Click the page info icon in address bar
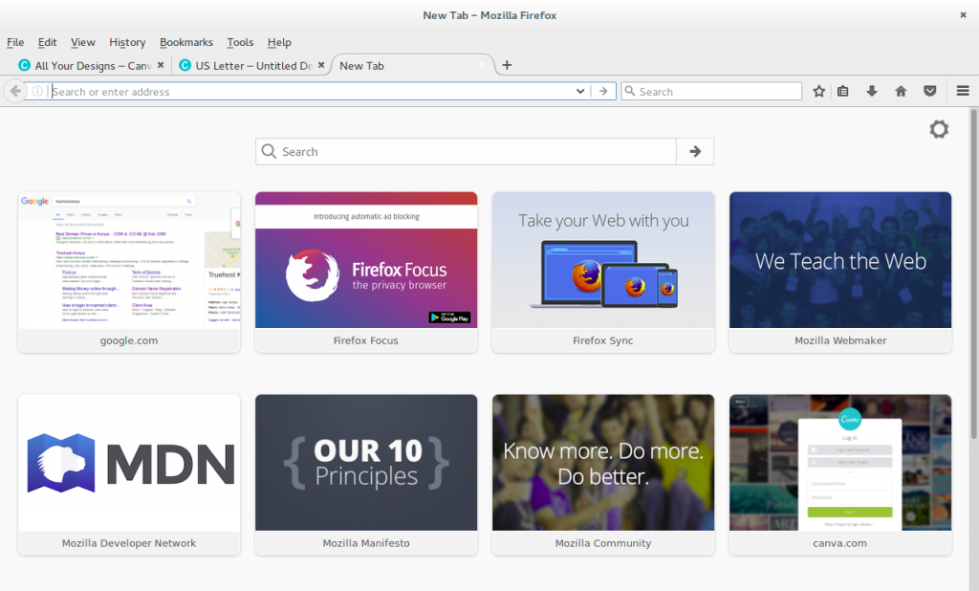Screen dimensions: 979x591 click(36, 91)
